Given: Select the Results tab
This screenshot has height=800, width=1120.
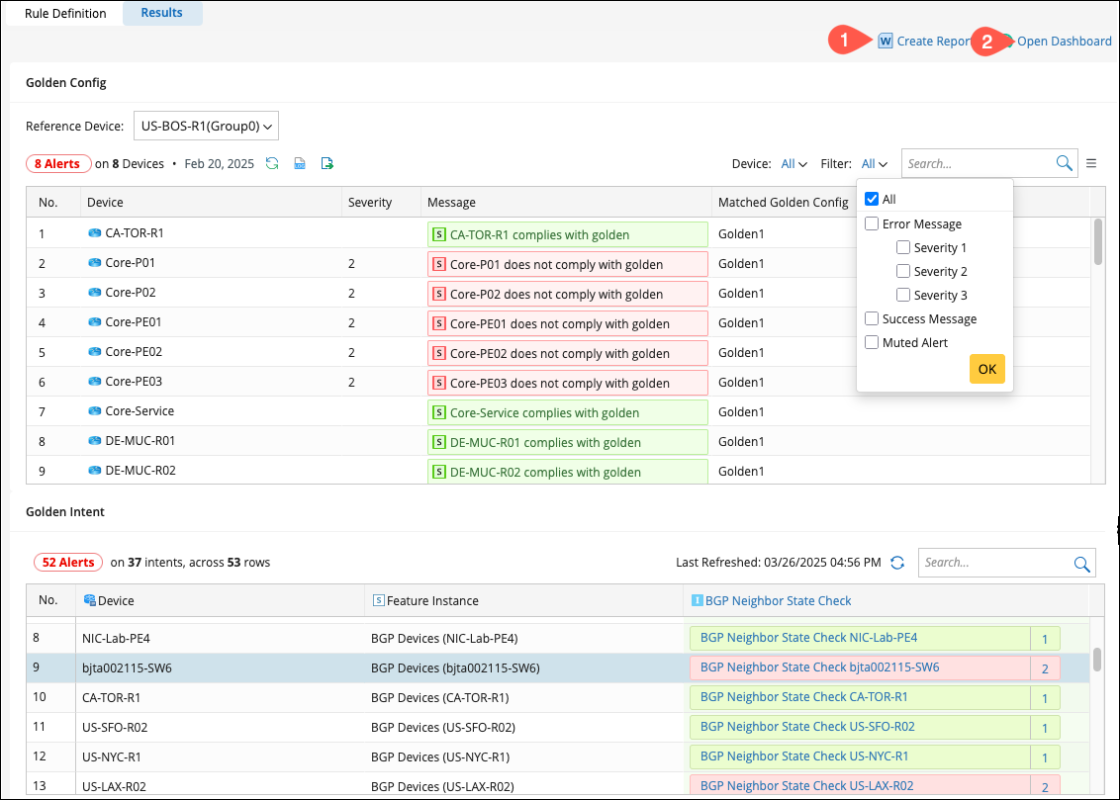Looking at the screenshot, I should pyautogui.click(x=162, y=14).
